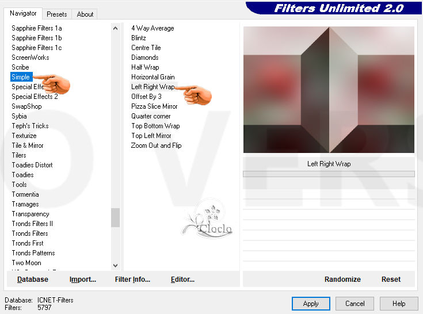This screenshot has width=423, height=314.
Task: Select the Horizontal Grain filter
Action: (x=153, y=77)
